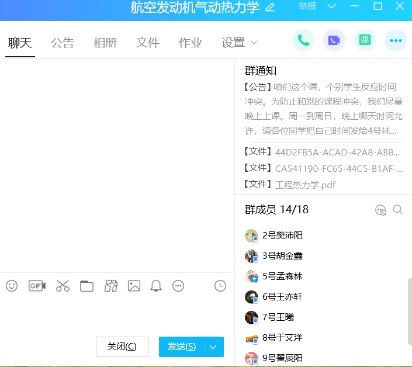This screenshot has height=367, width=412.
Task: Open the 相册 tab
Action: pyautogui.click(x=105, y=43)
